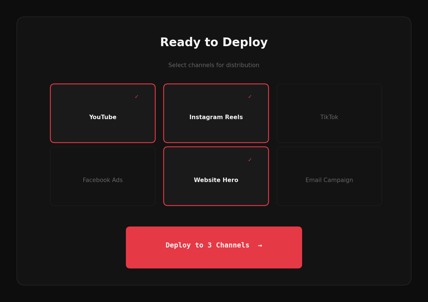Click the checkmark on the YouTube card
This screenshot has width=428, height=302.
(137, 96)
